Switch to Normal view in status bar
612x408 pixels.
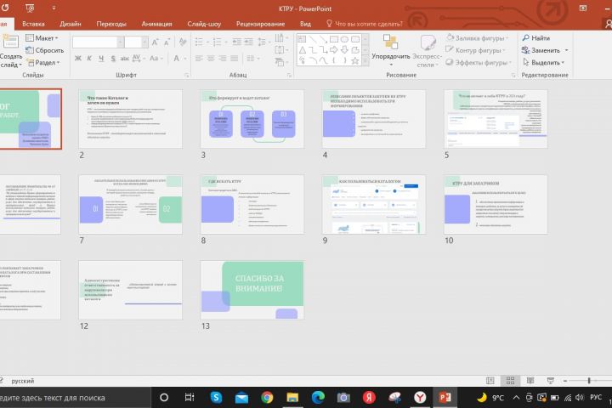[490, 380]
